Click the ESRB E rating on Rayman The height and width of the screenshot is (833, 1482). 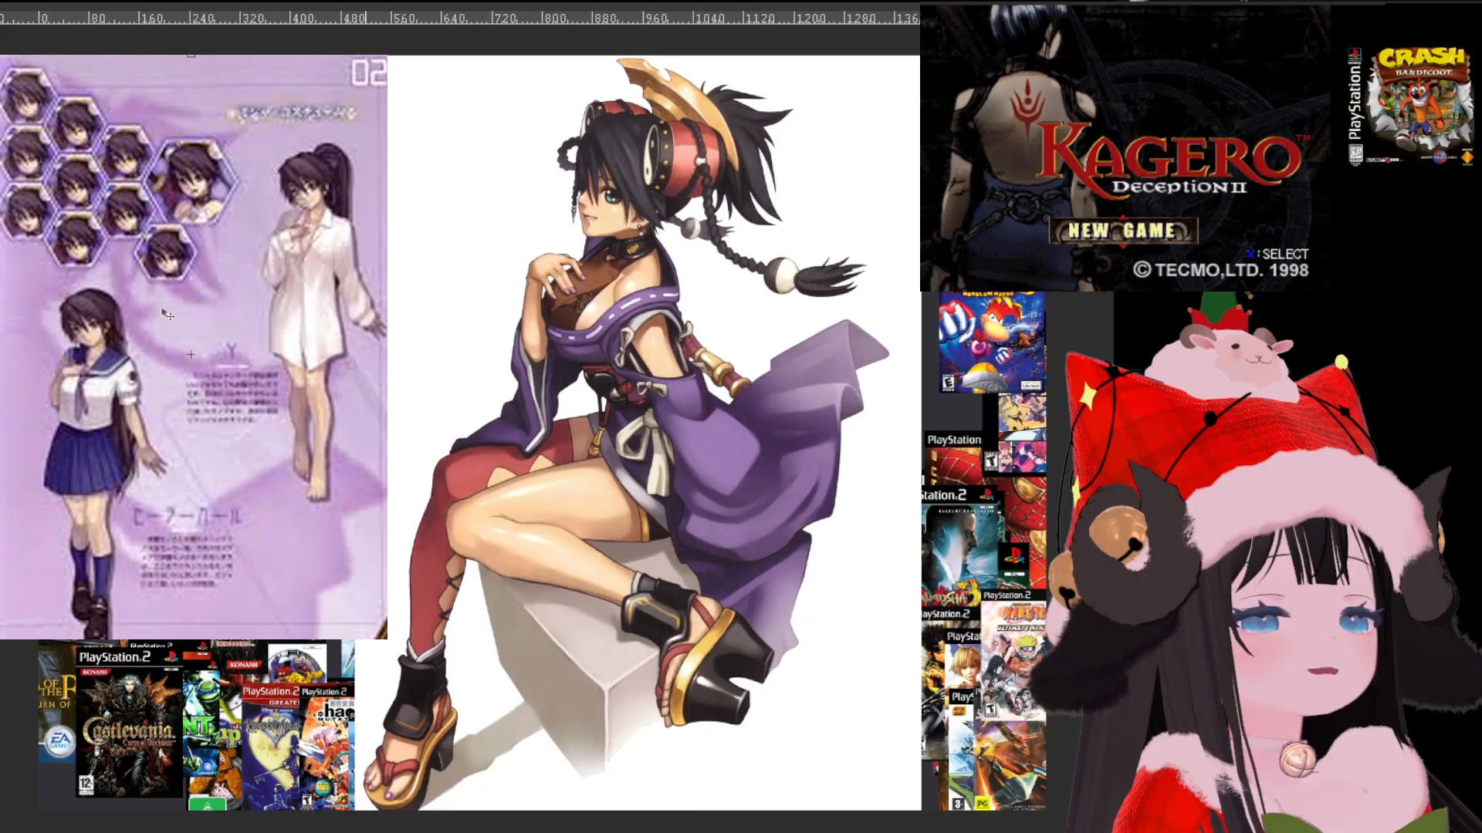pyautogui.click(x=949, y=383)
